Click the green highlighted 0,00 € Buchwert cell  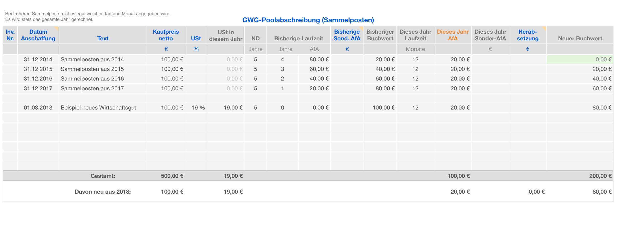point(580,60)
